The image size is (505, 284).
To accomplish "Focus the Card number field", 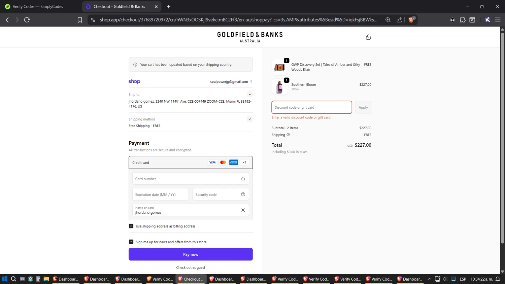I will click(191, 179).
